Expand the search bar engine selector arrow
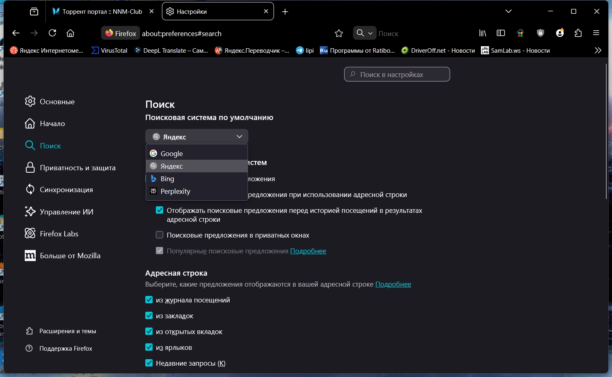The width and height of the screenshot is (612, 377). 370,34
